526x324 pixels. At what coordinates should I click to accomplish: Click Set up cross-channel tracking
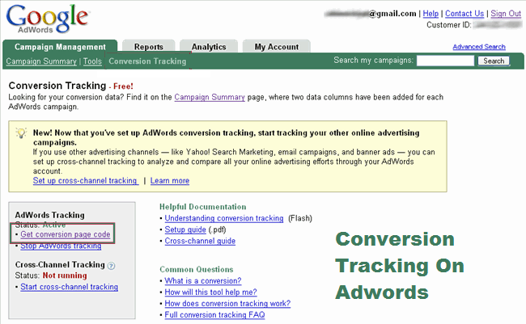(x=85, y=181)
